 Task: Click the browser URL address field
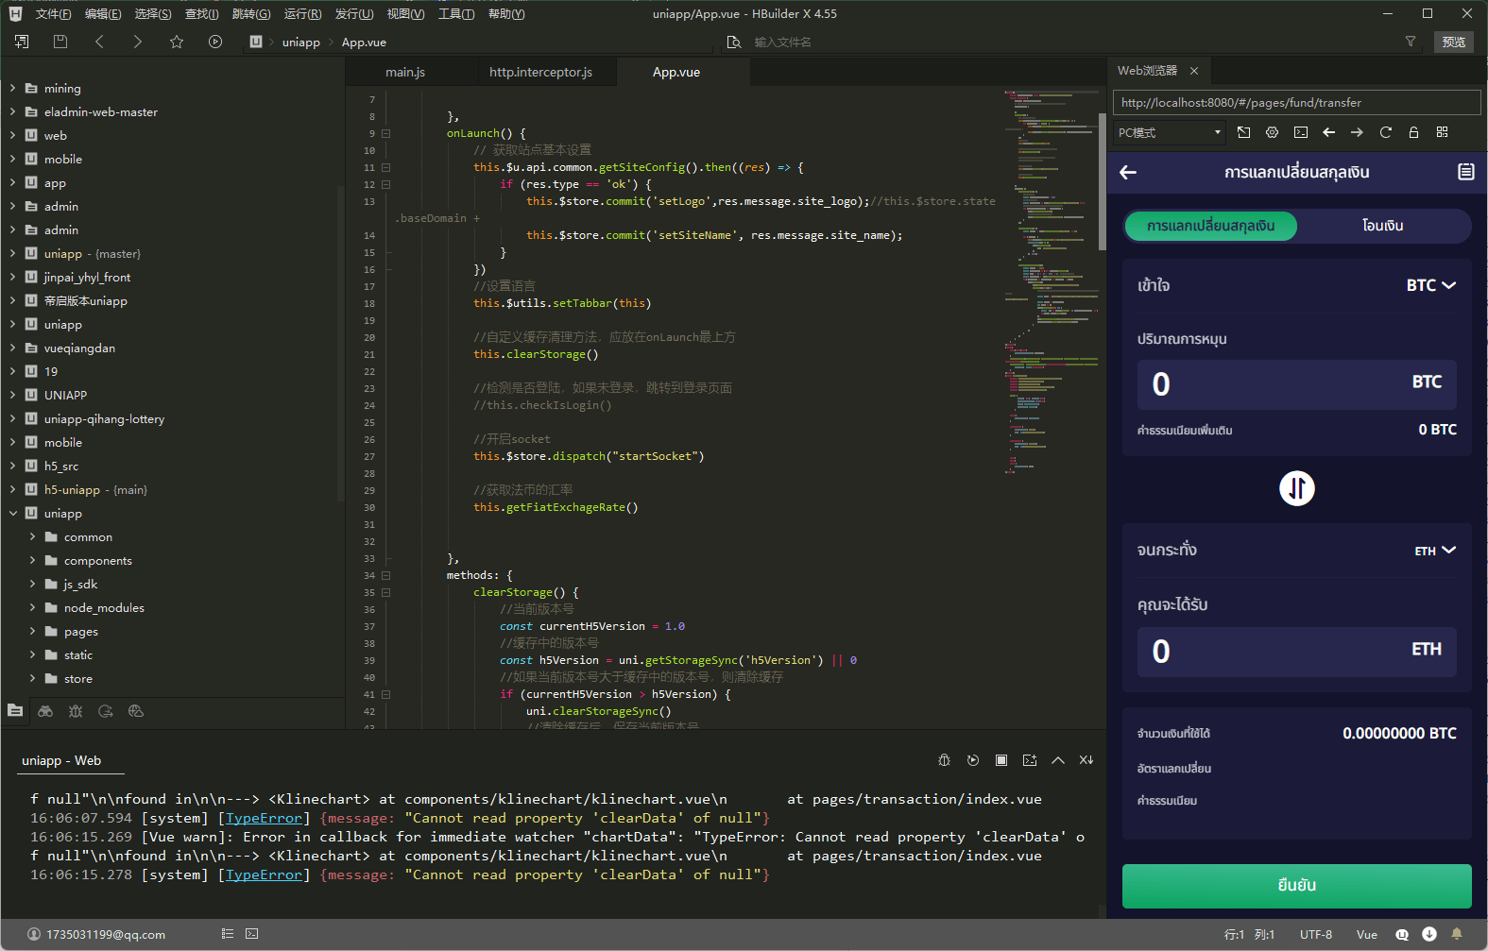1295,102
